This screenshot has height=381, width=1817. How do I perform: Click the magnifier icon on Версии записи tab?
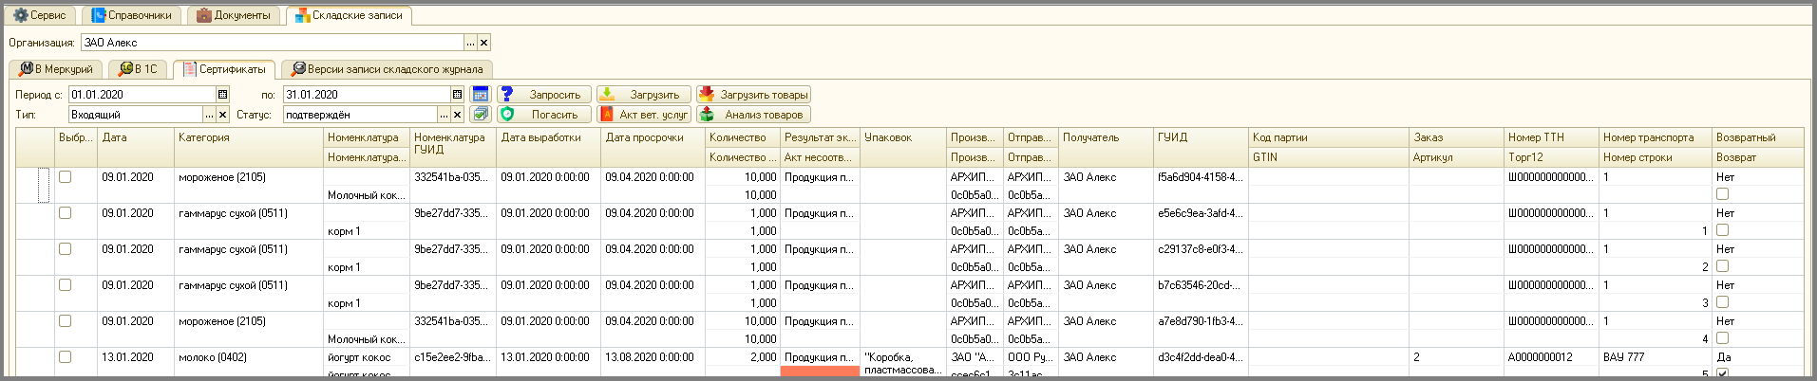coord(298,69)
